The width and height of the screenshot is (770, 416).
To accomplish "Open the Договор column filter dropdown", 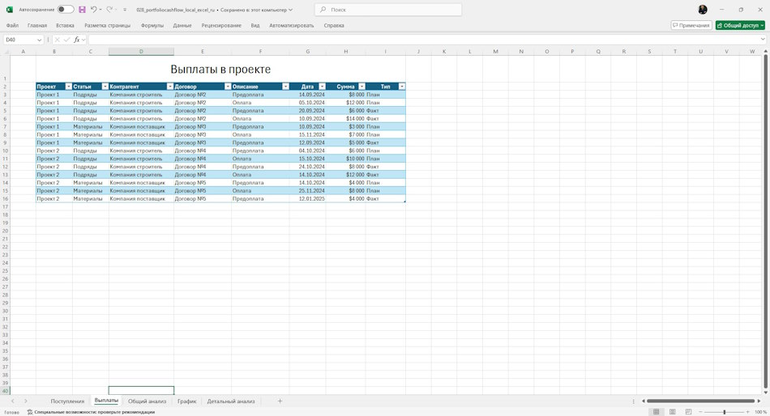I will (228, 87).
